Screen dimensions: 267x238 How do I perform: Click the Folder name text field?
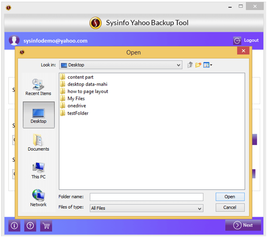(x=146, y=197)
